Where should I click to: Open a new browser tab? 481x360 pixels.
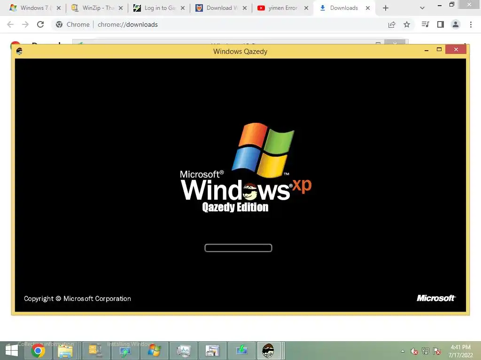coord(386,8)
